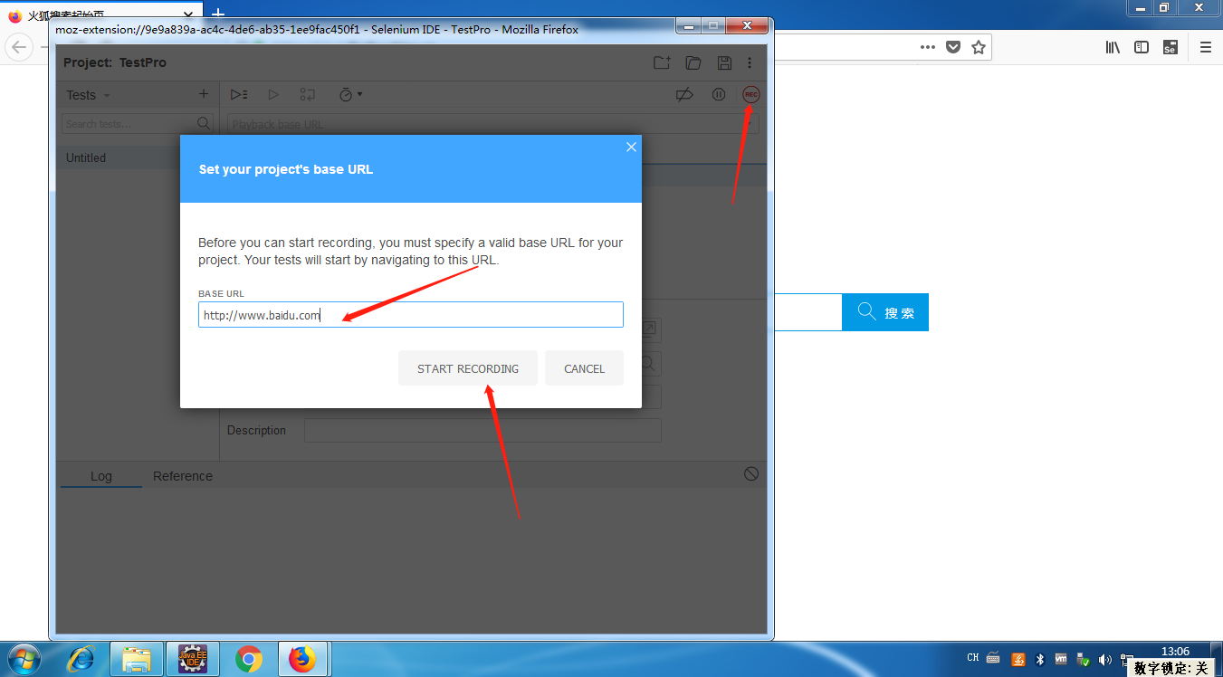Launch Chrome from the taskbar
The image size is (1223, 677).
click(249, 660)
